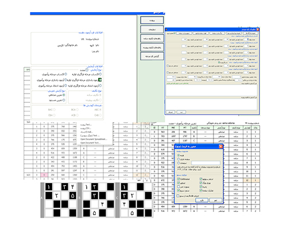Toggle the Continuous checkbox
Viewport: 284px width, 228px height.
point(178,179)
